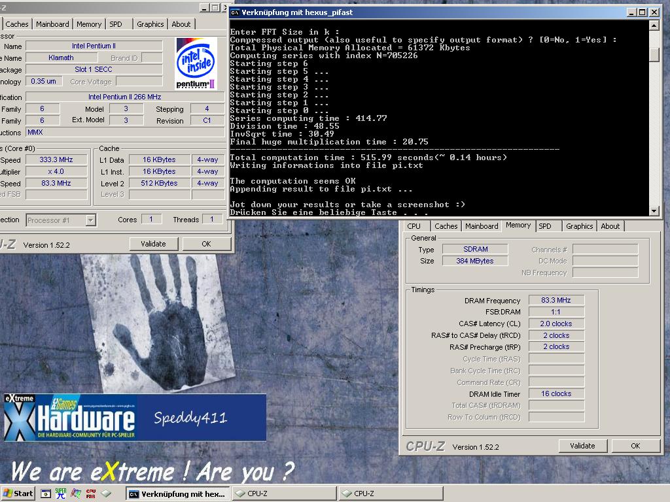Screen dimensions: 670x502
Task: Click the console vertical scrollbar thumb
Action: pos(654,54)
